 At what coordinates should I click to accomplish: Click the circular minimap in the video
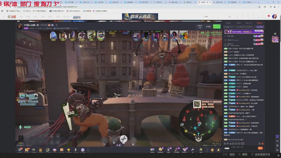[x=198, y=123]
